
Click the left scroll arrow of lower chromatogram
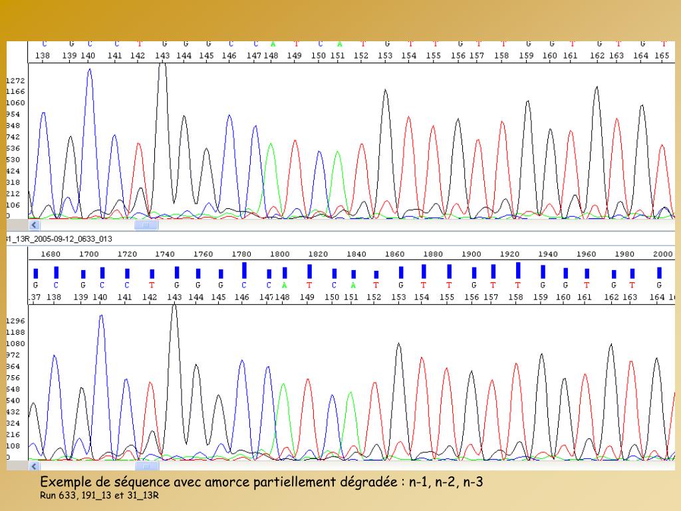(34, 466)
